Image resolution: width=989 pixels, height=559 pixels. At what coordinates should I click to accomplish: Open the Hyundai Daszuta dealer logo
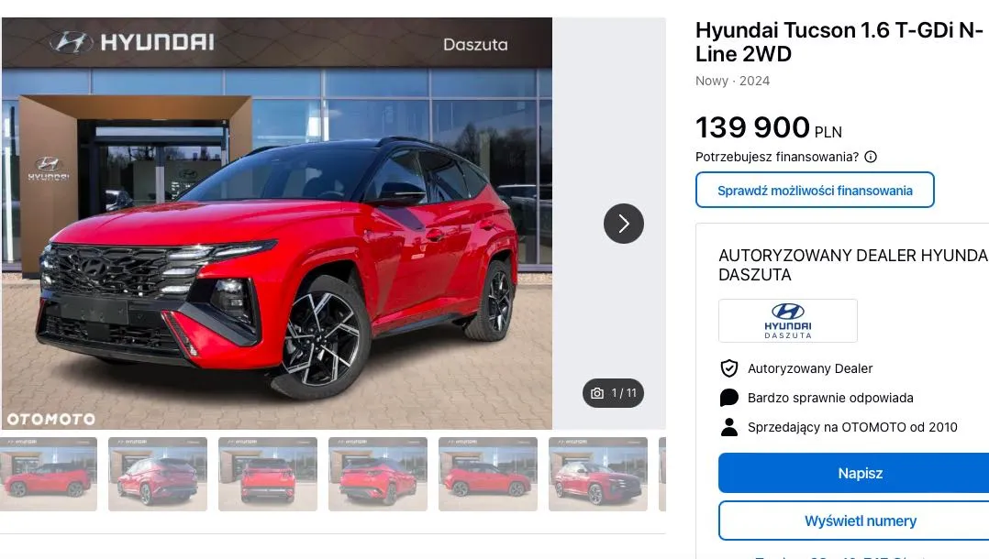tap(788, 321)
